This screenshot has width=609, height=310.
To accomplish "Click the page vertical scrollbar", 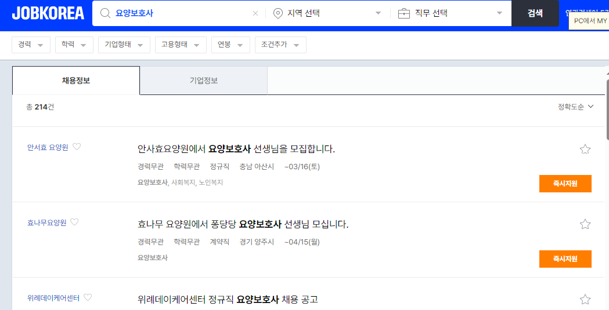I will (x=607, y=110).
